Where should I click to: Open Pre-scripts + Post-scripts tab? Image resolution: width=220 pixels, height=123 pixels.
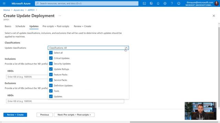56,26
